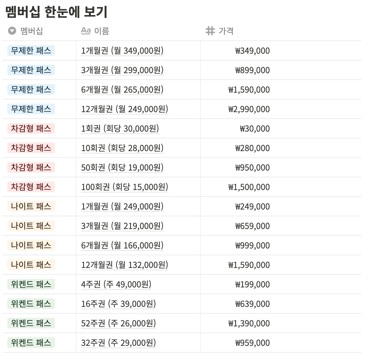This screenshot has width=374, height=360.
Task: Click the # icon in the 가격 column header
Action: pos(210,30)
